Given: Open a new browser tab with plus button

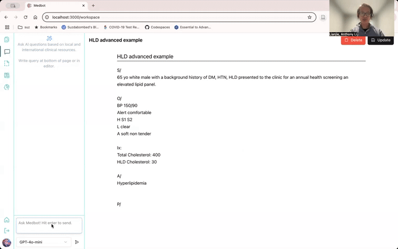Looking at the screenshot, I should click(x=93, y=6).
